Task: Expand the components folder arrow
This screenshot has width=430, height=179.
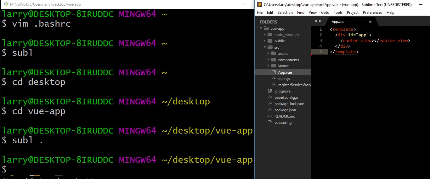Action: [269, 60]
